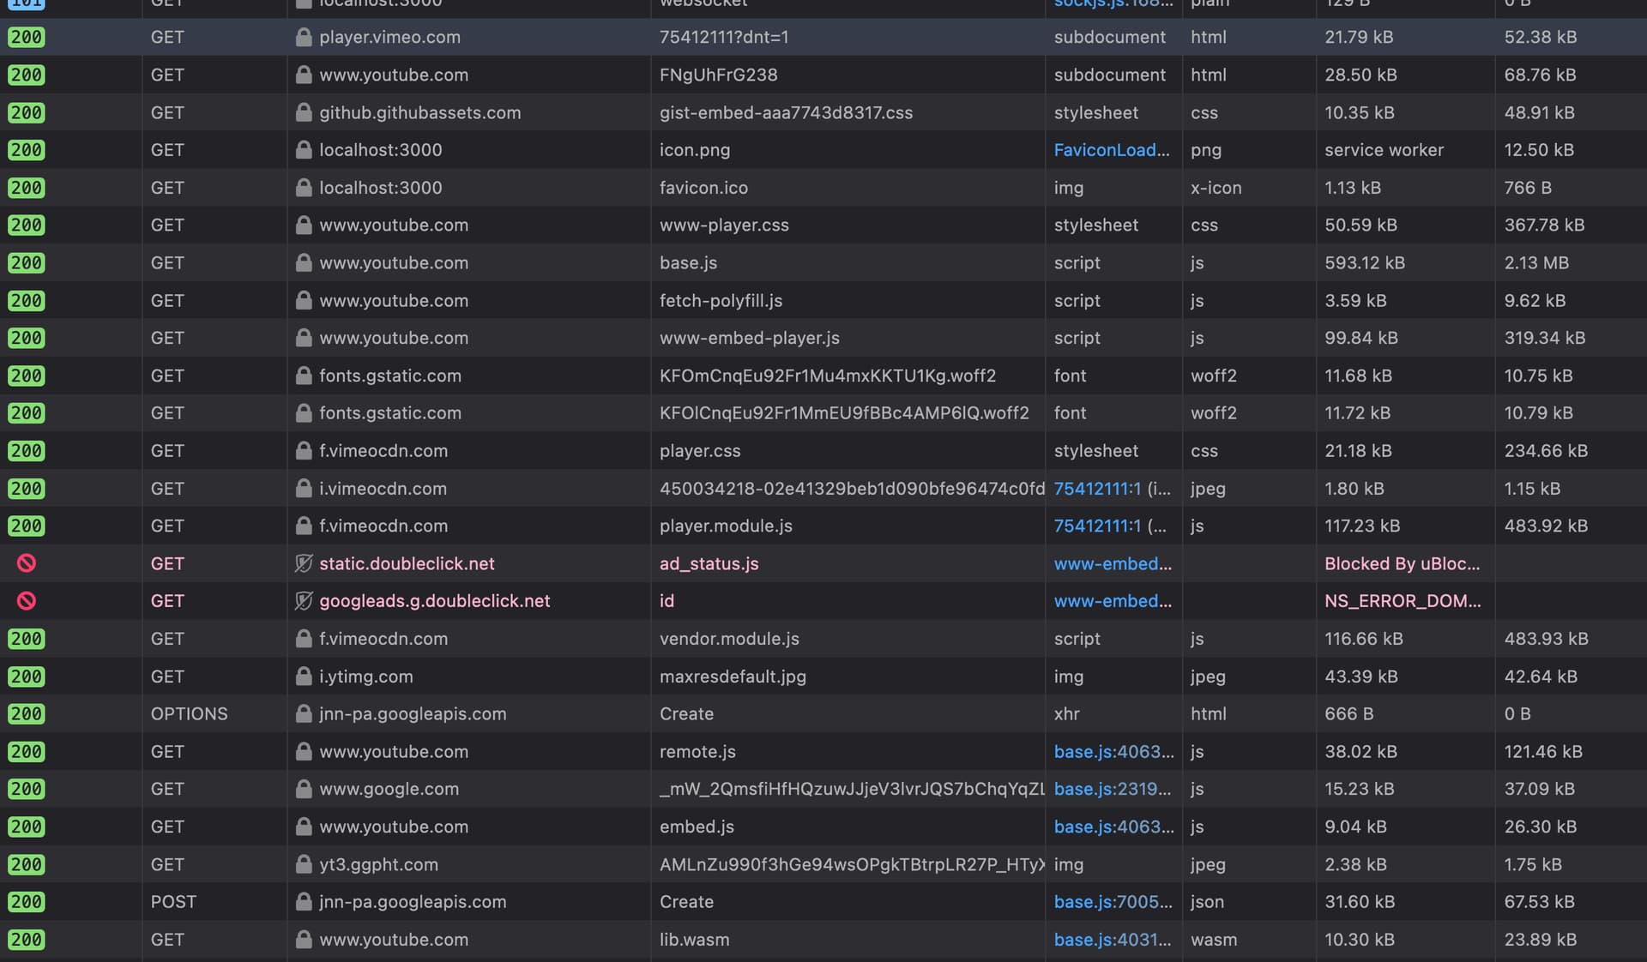Click the 200 status badge for lib.wasm
This screenshot has width=1647, height=962.
(27, 940)
